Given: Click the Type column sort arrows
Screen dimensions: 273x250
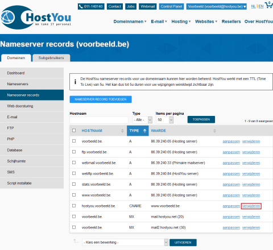Looking at the screenshot, I should [144, 131].
